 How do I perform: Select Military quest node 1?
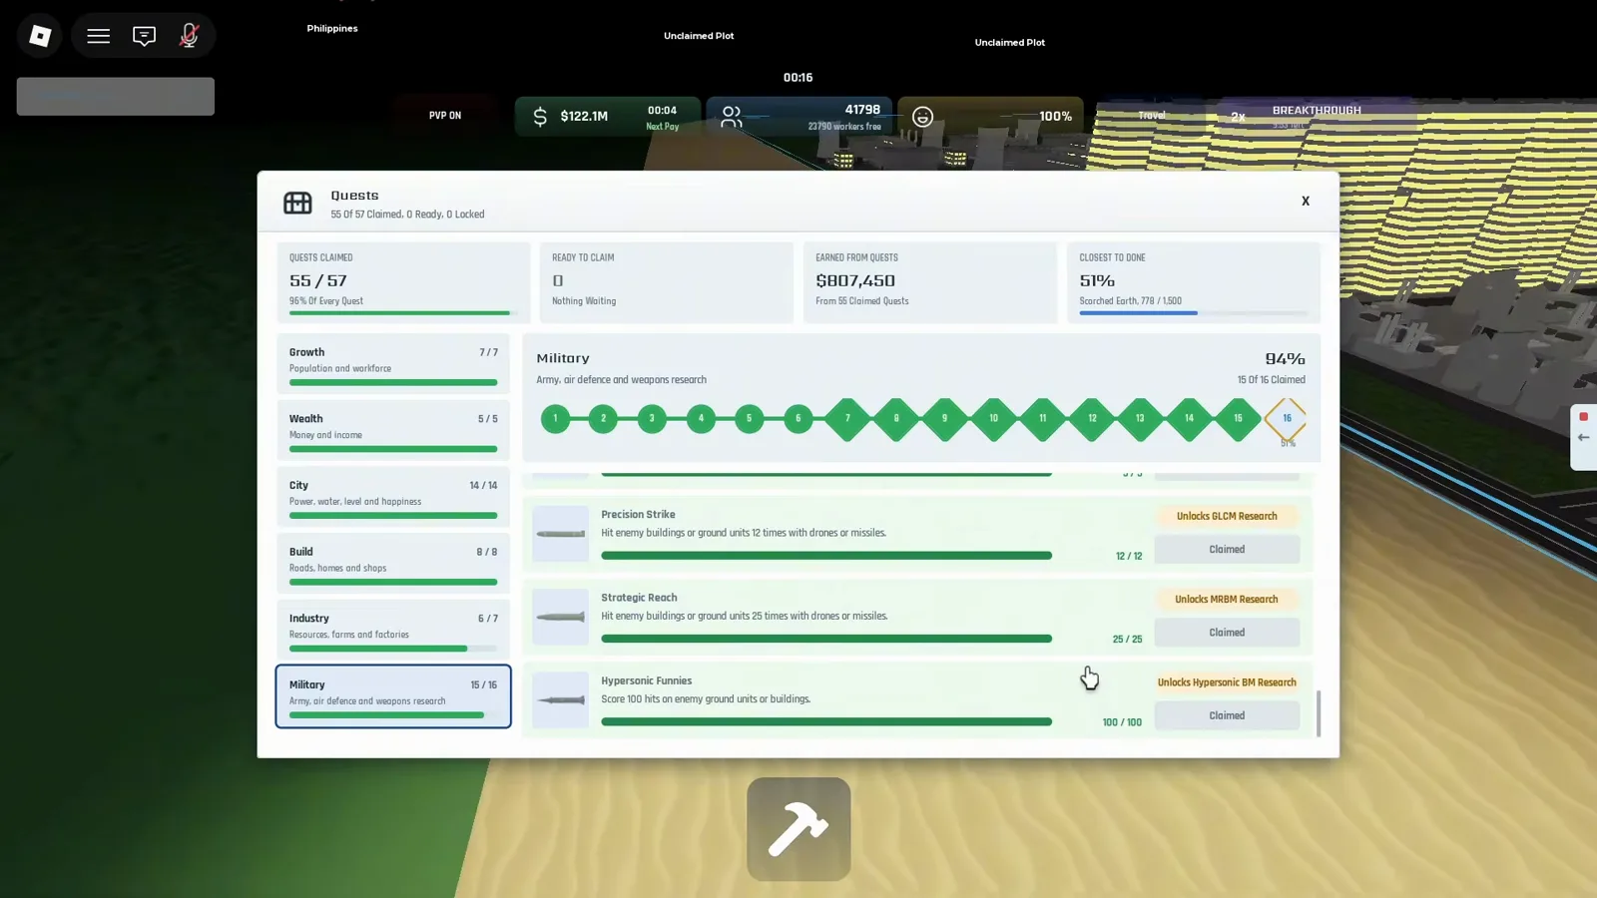pyautogui.click(x=555, y=418)
